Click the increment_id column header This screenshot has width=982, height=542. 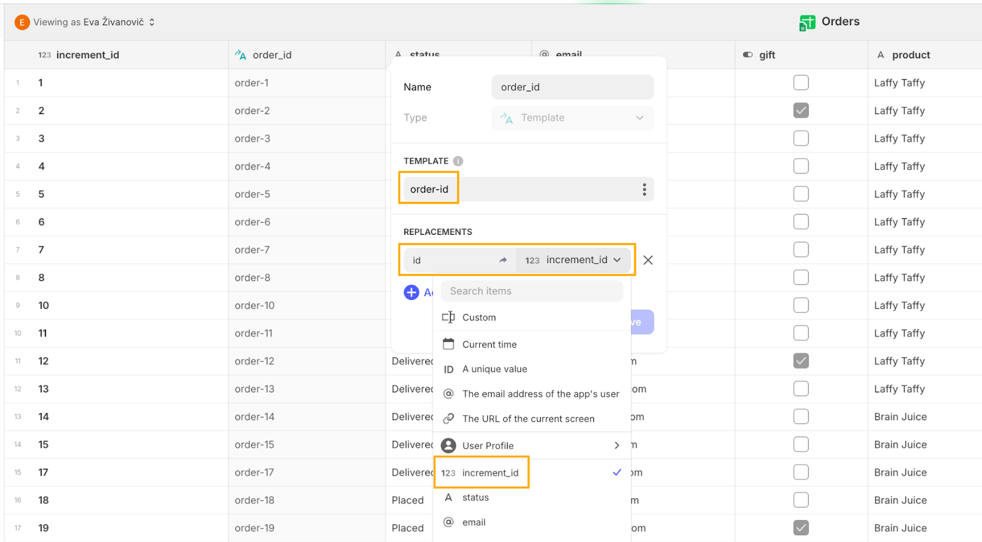click(x=116, y=55)
